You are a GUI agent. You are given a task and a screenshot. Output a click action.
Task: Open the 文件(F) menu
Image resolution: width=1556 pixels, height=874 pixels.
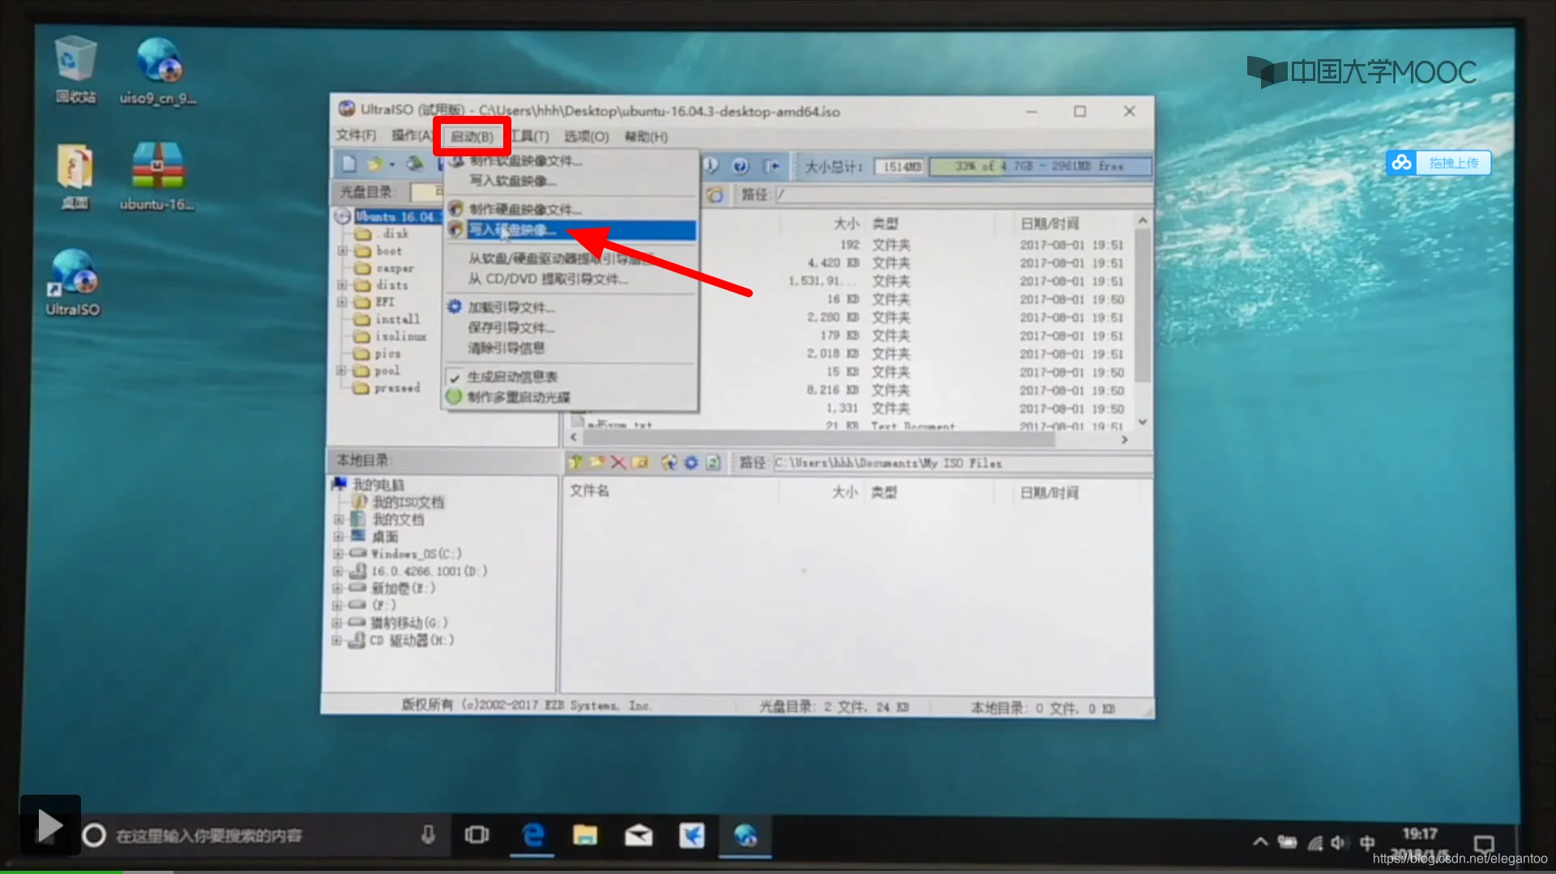(355, 136)
